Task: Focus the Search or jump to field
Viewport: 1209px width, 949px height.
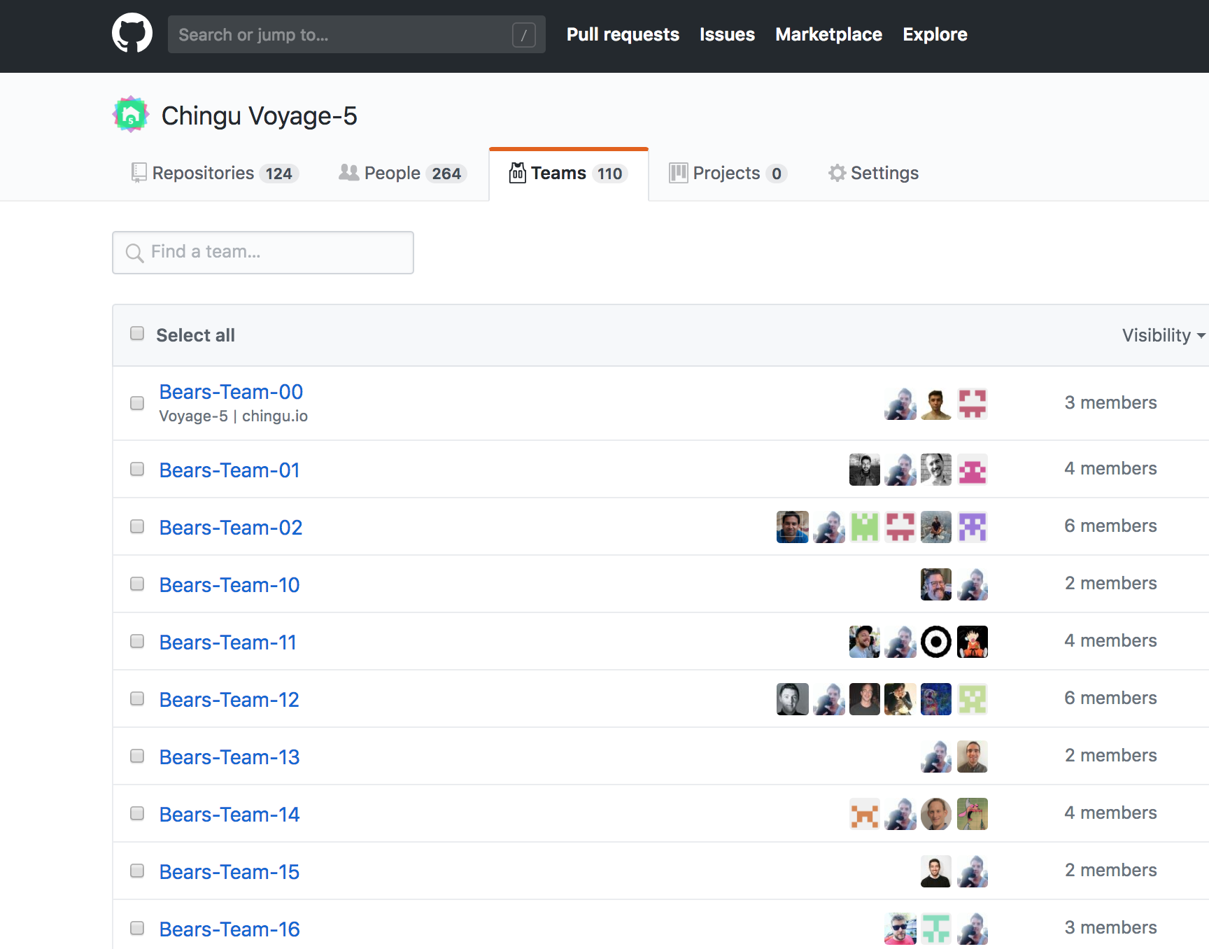Action: (x=357, y=34)
